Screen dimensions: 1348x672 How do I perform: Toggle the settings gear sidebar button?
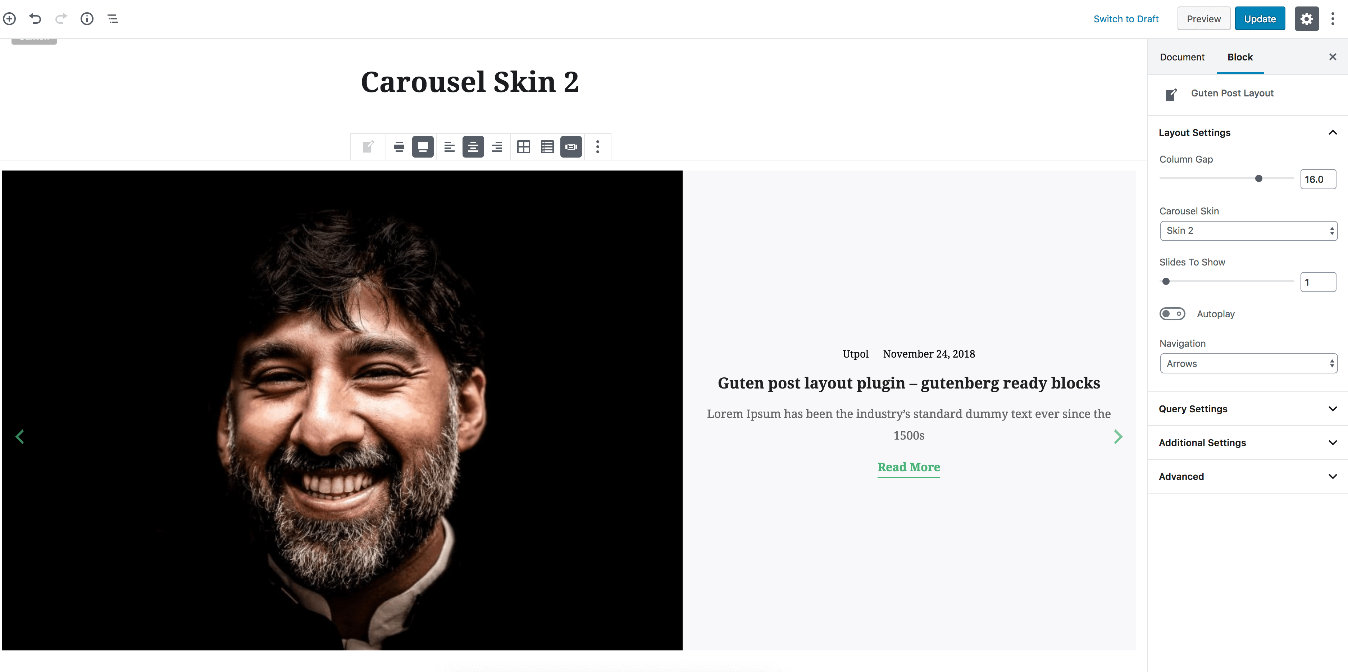point(1307,19)
